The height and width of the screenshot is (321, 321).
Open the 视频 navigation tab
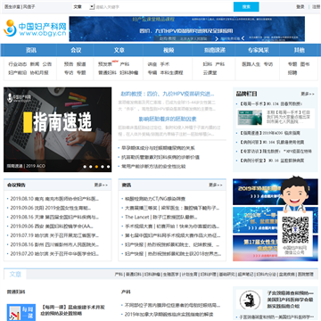pos(169,50)
